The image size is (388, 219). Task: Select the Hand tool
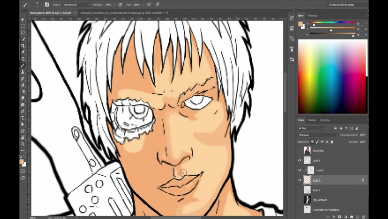[x=23, y=137]
